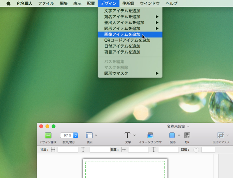
Task: Select the 図形 shape tool icon
Action: pyautogui.click(x=172, y=135)
